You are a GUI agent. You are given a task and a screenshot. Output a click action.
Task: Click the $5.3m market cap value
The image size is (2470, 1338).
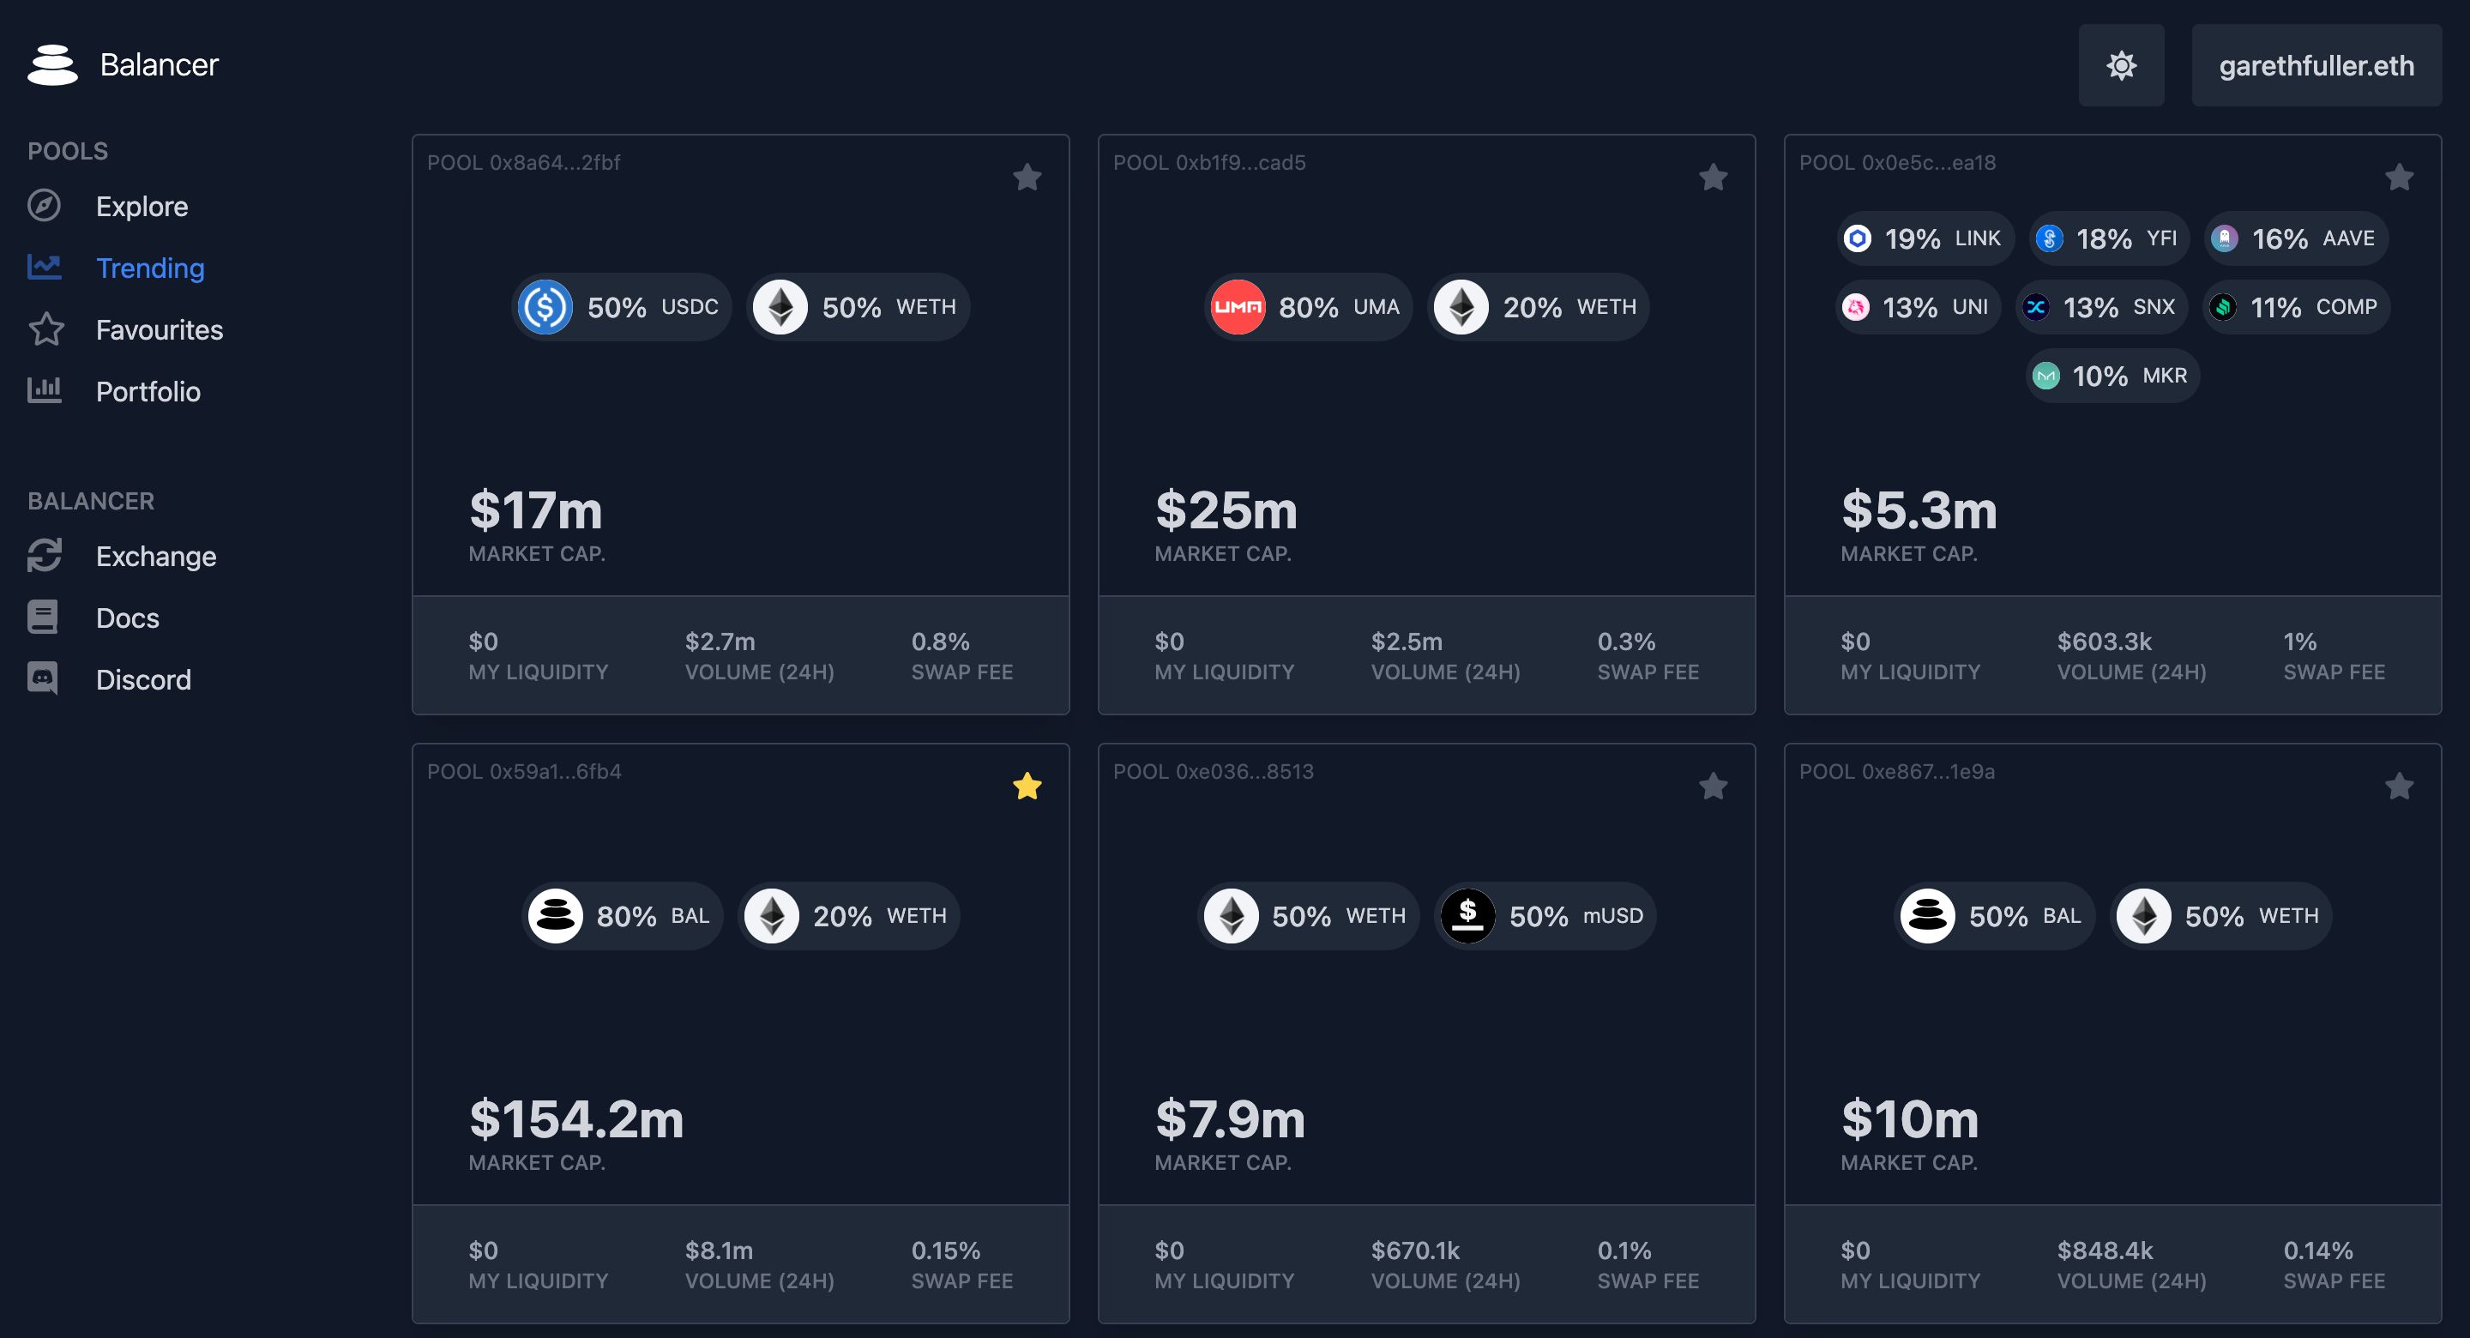(1919, 510)
